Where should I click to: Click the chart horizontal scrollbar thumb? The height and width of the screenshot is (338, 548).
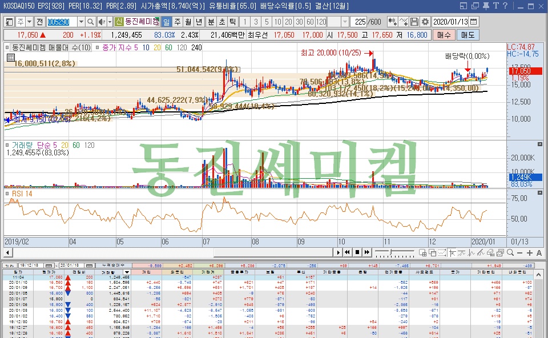(273, 252)
